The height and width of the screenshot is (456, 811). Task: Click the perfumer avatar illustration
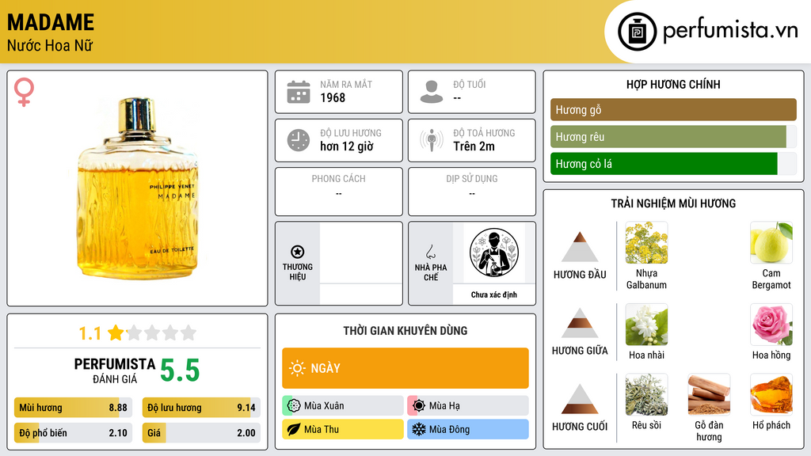click(494, 253)
